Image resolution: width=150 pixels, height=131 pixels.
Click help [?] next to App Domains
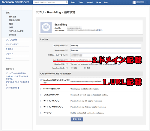(x=67, y=60)
